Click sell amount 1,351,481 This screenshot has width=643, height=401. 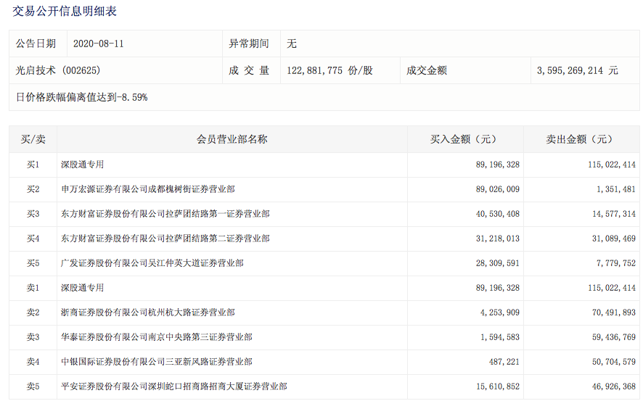point(616,189)
